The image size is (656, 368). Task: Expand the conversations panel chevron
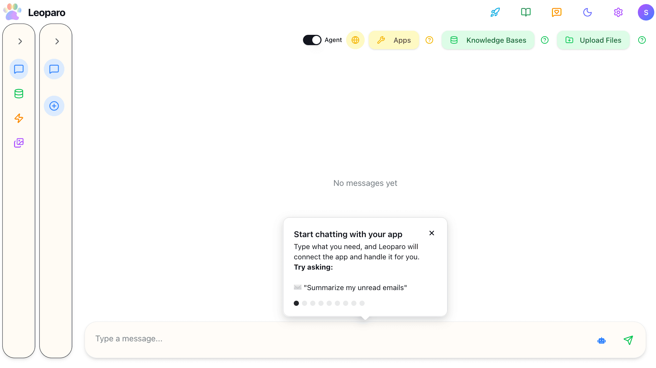coord(56,41)
